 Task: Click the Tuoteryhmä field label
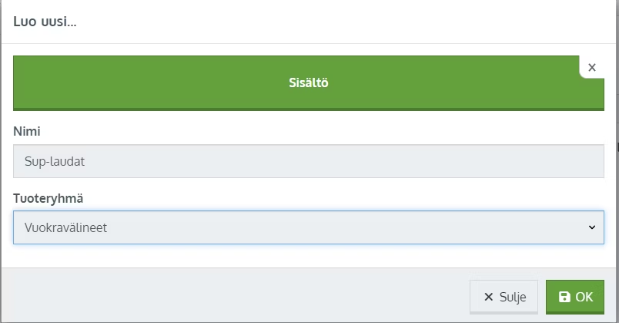point(49,198)
